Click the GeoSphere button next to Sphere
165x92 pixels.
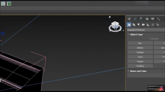coord(159,48)
